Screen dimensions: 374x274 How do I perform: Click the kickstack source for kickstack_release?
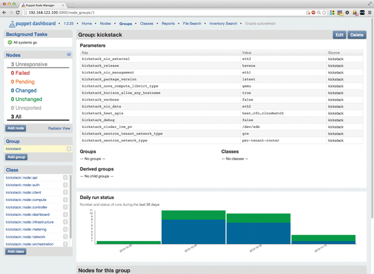click(335, 66)
